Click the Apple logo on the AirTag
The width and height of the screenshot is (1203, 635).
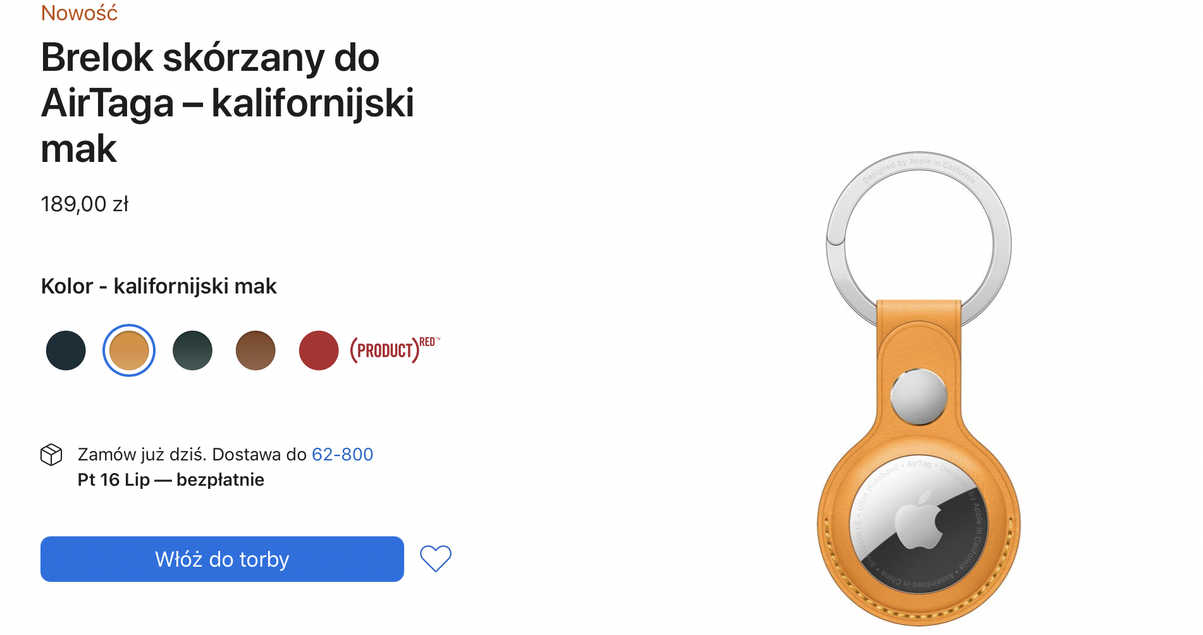point(920,519)
